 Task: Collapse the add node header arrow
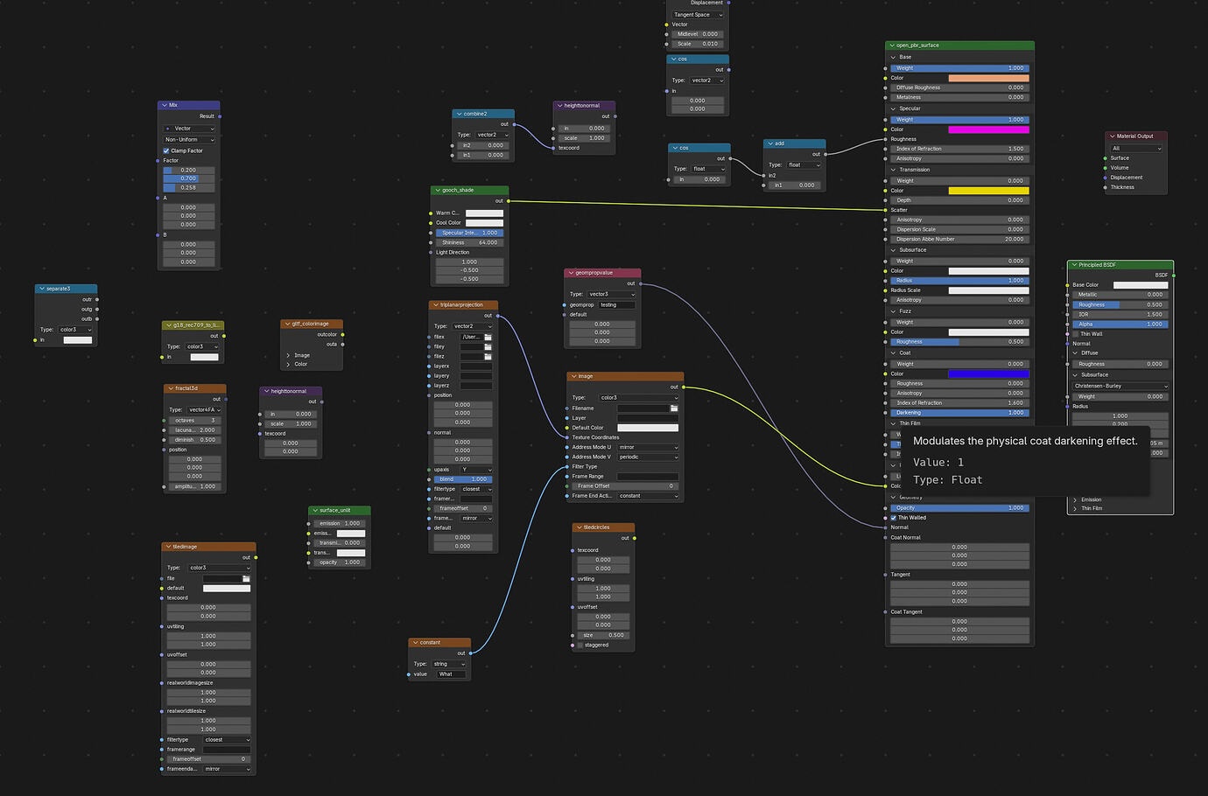(770, 143)
